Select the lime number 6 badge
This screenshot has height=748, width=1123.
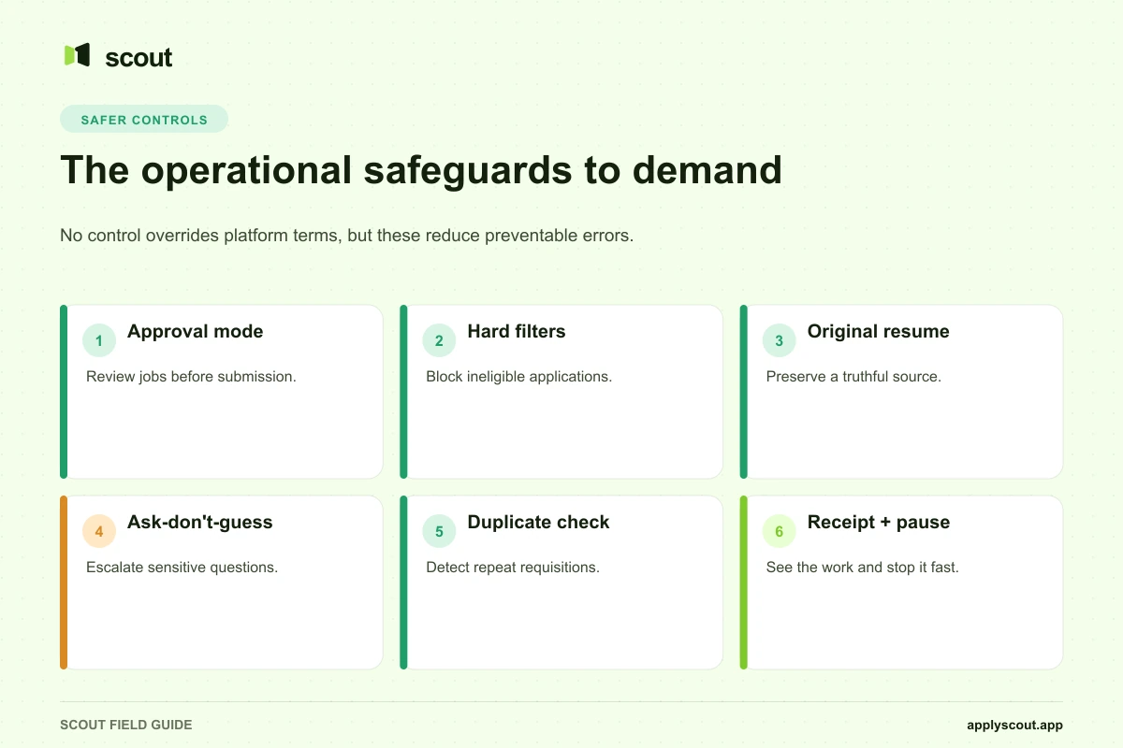coord(779,532)
